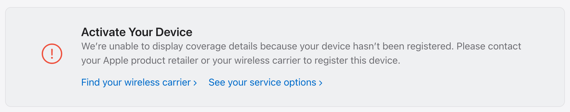Open the See your service options link

click(266, 82)
